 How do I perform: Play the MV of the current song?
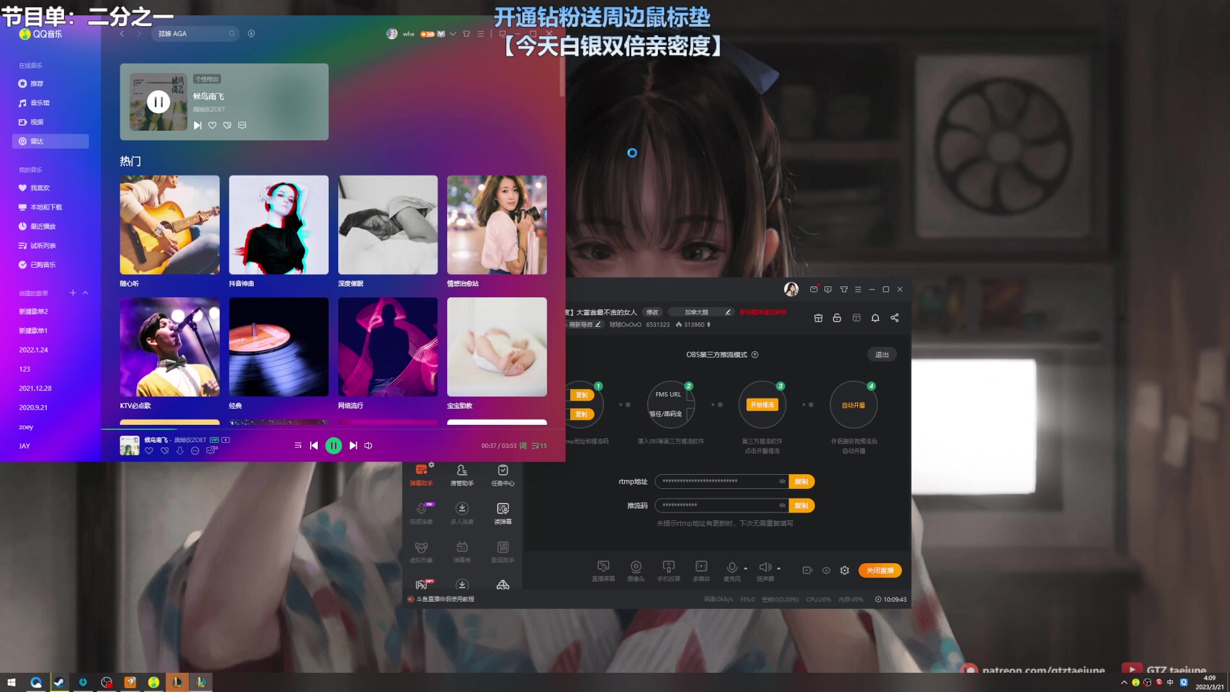tap(225, 440)
